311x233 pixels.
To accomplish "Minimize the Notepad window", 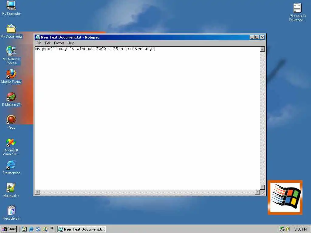I will (x=252, y=37).
